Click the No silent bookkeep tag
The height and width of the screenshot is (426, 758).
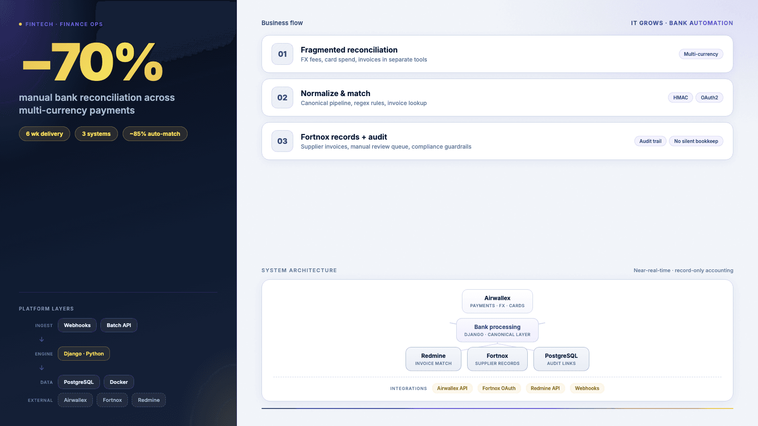tap(696, 141)
